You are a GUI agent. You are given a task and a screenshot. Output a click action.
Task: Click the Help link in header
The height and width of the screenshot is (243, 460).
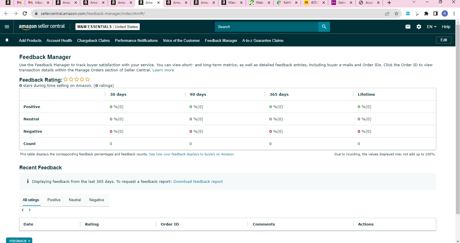click(446, 27)
